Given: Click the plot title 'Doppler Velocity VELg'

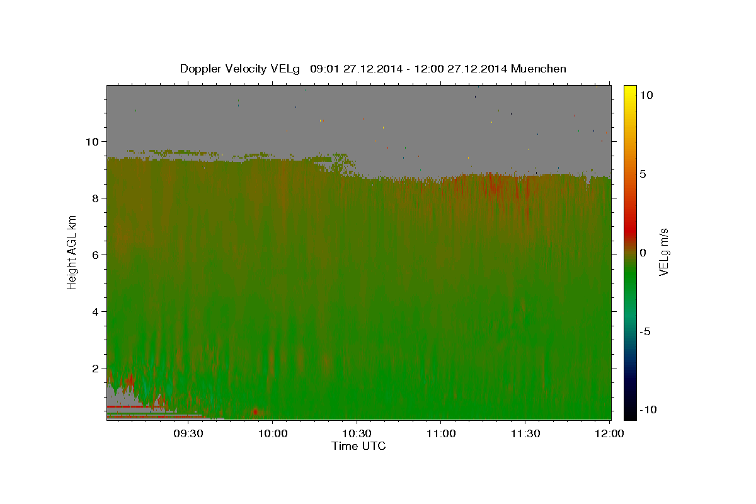Looking at the screenshot, I should pyautogui.click(x=240, y=69).
